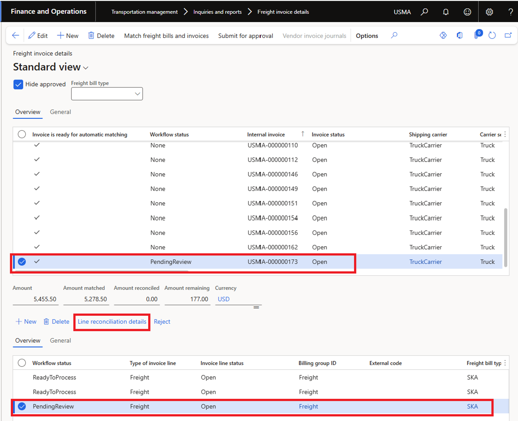The image size is (518, 421).
Task: Click Inquiries and reports breadcrumb
Action: point(217,12)
